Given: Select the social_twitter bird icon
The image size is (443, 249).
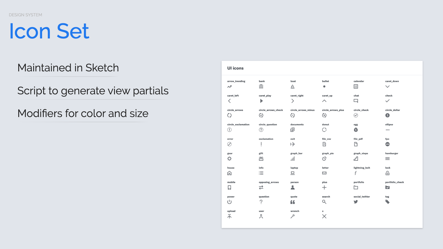Looking at the screenshot, I should pos(356,202).
